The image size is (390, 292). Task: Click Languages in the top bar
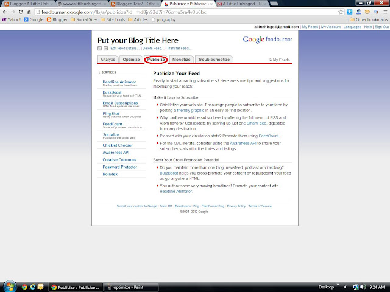(x=352, y=27)
